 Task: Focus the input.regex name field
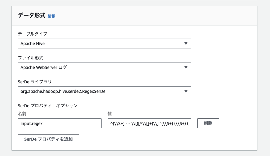[x=60, y=123]
